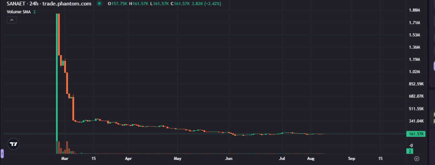The image size is (435, 165).
Task: Collapse the indicator legend with the chevron
Action: tap(11, 20)
